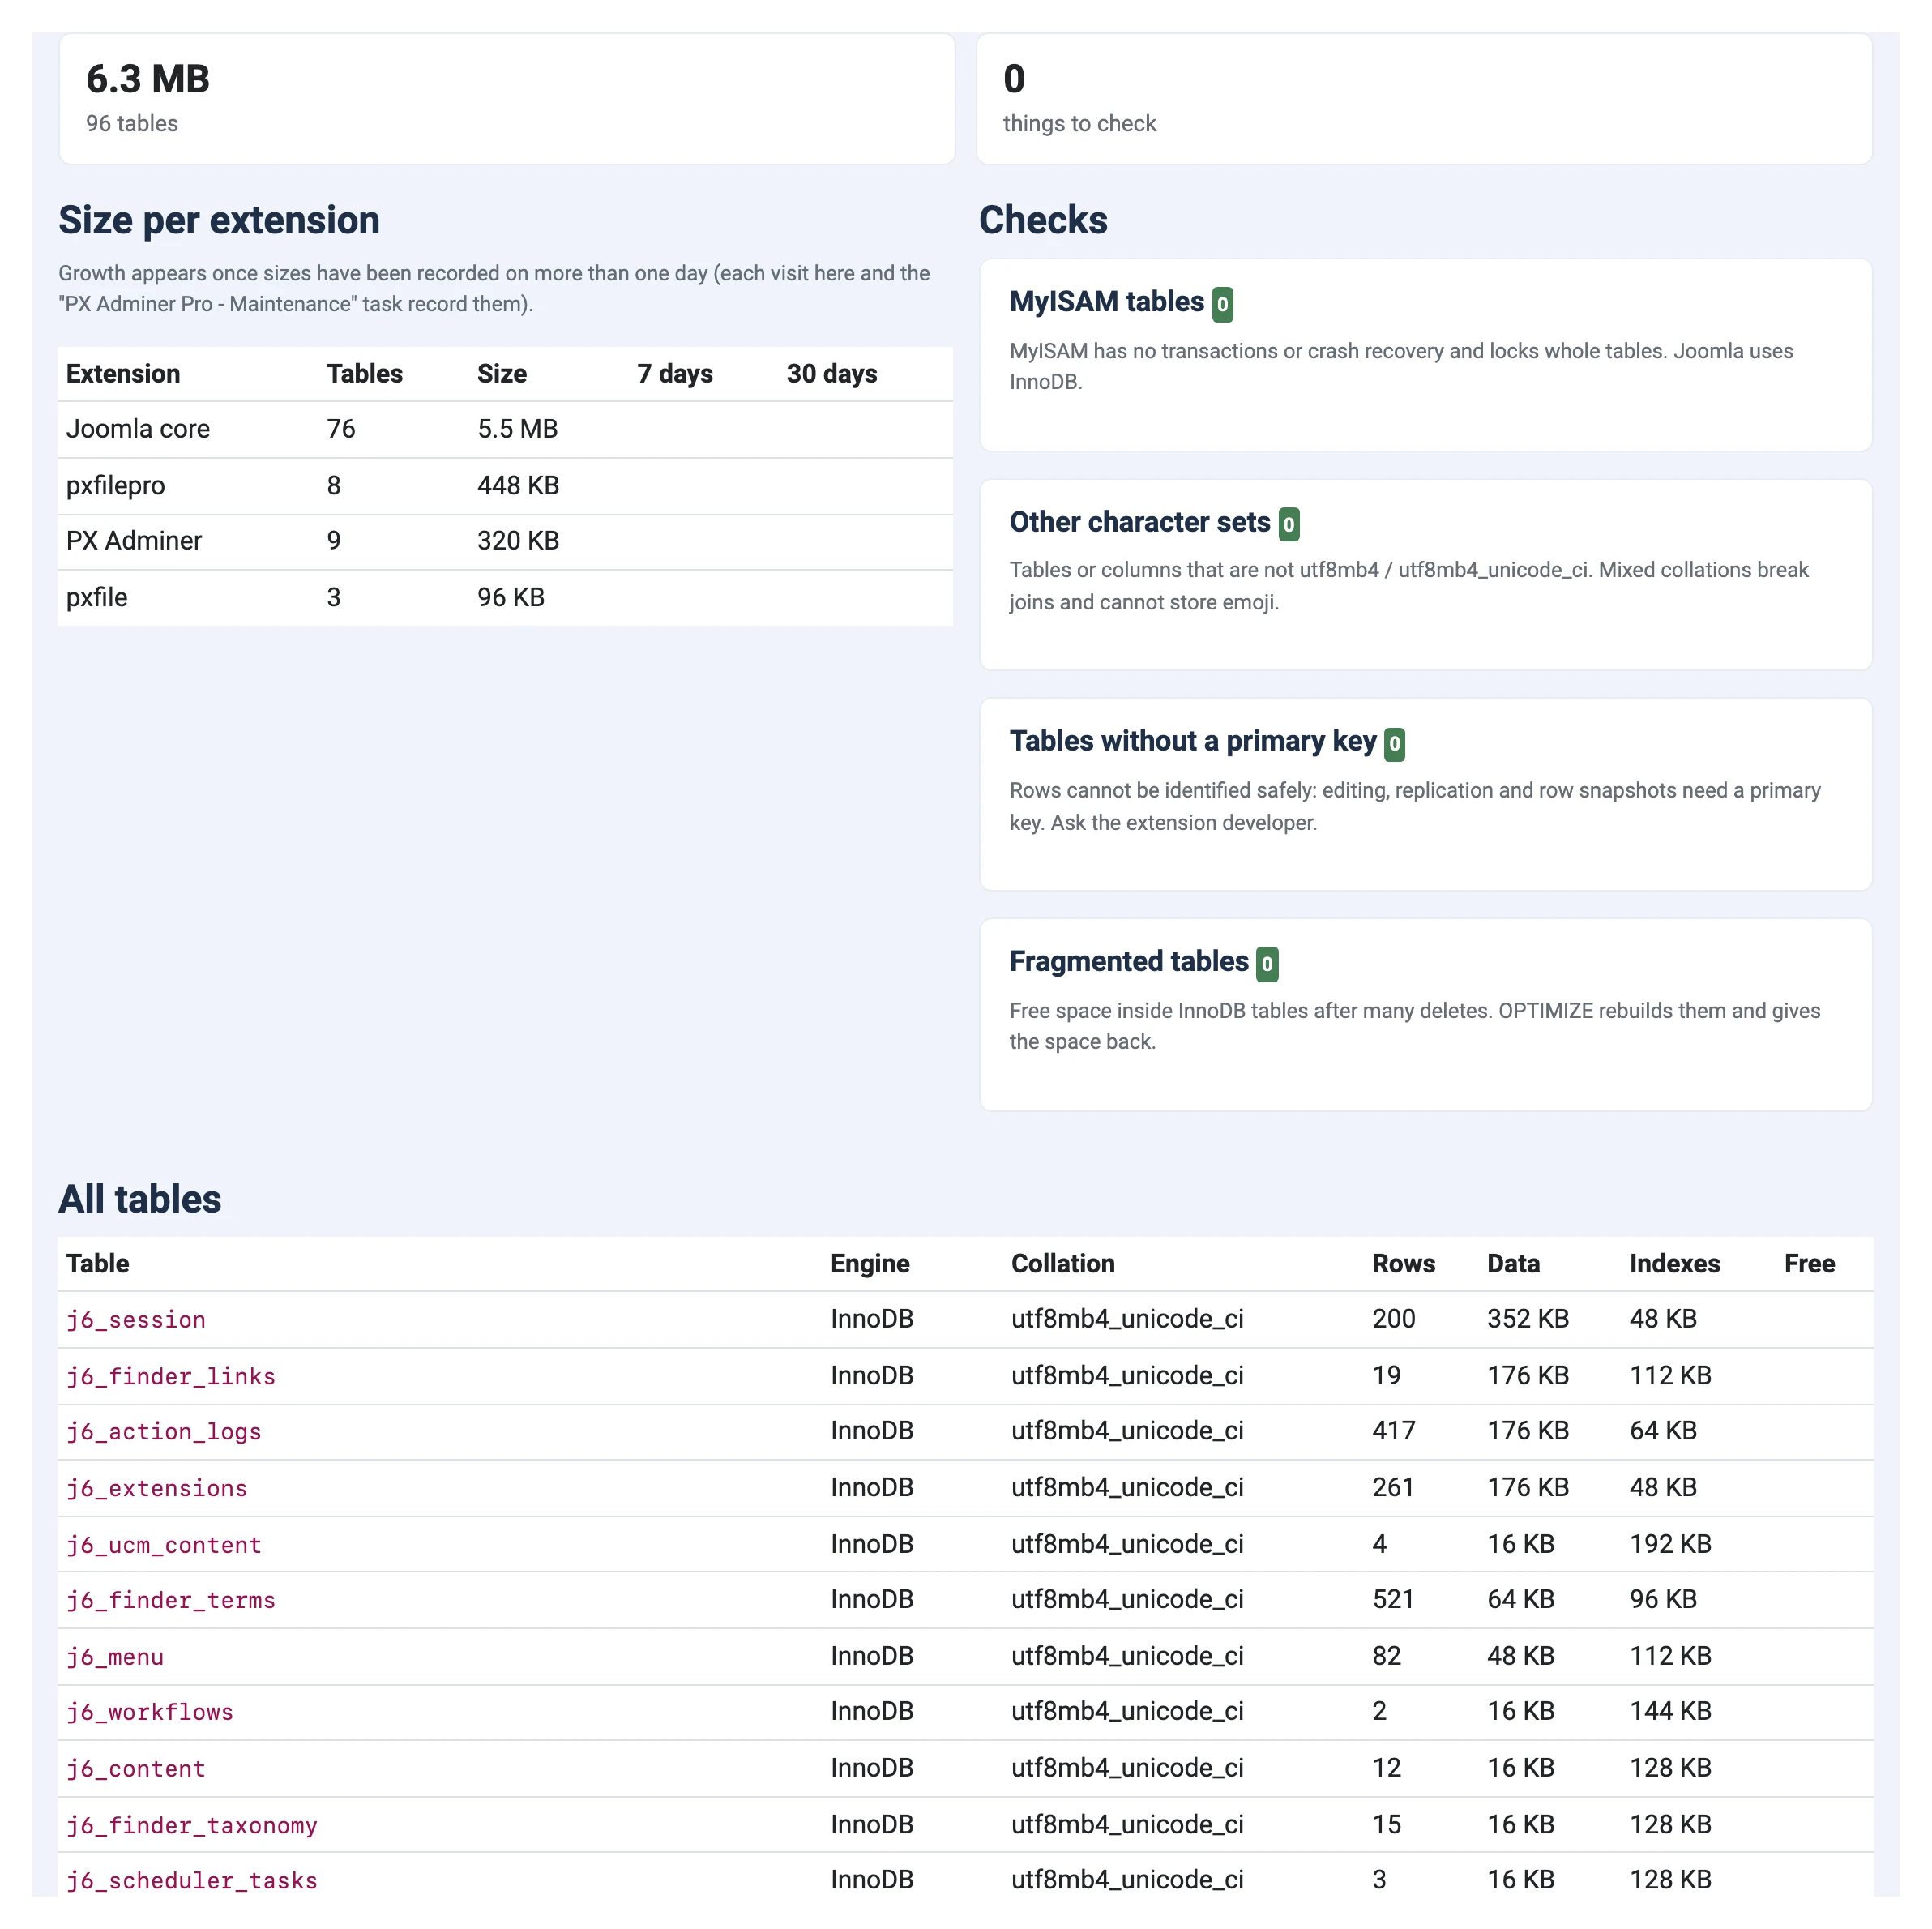Click the Fragmented tables heading
Image resolution: width=1932 pixels, height=1929 pixels.
coord(1129,961)
